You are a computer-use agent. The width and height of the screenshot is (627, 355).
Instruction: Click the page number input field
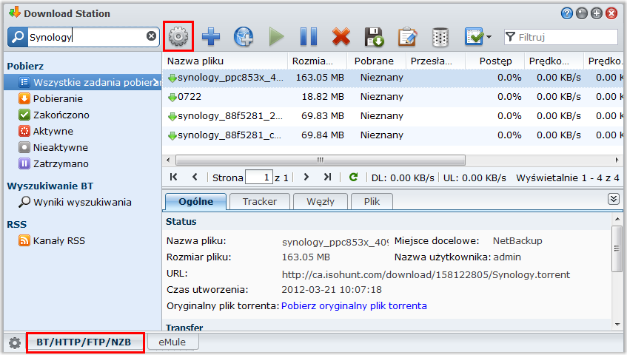coord(258,177)
